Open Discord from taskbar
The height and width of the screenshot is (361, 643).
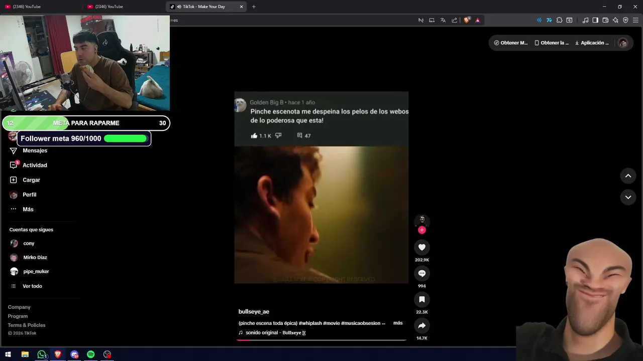click(x=74, y=354)
